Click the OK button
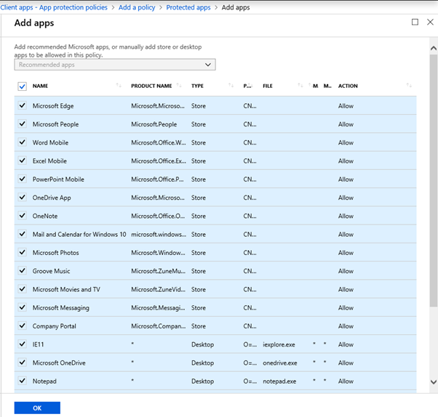 (37, 408)
